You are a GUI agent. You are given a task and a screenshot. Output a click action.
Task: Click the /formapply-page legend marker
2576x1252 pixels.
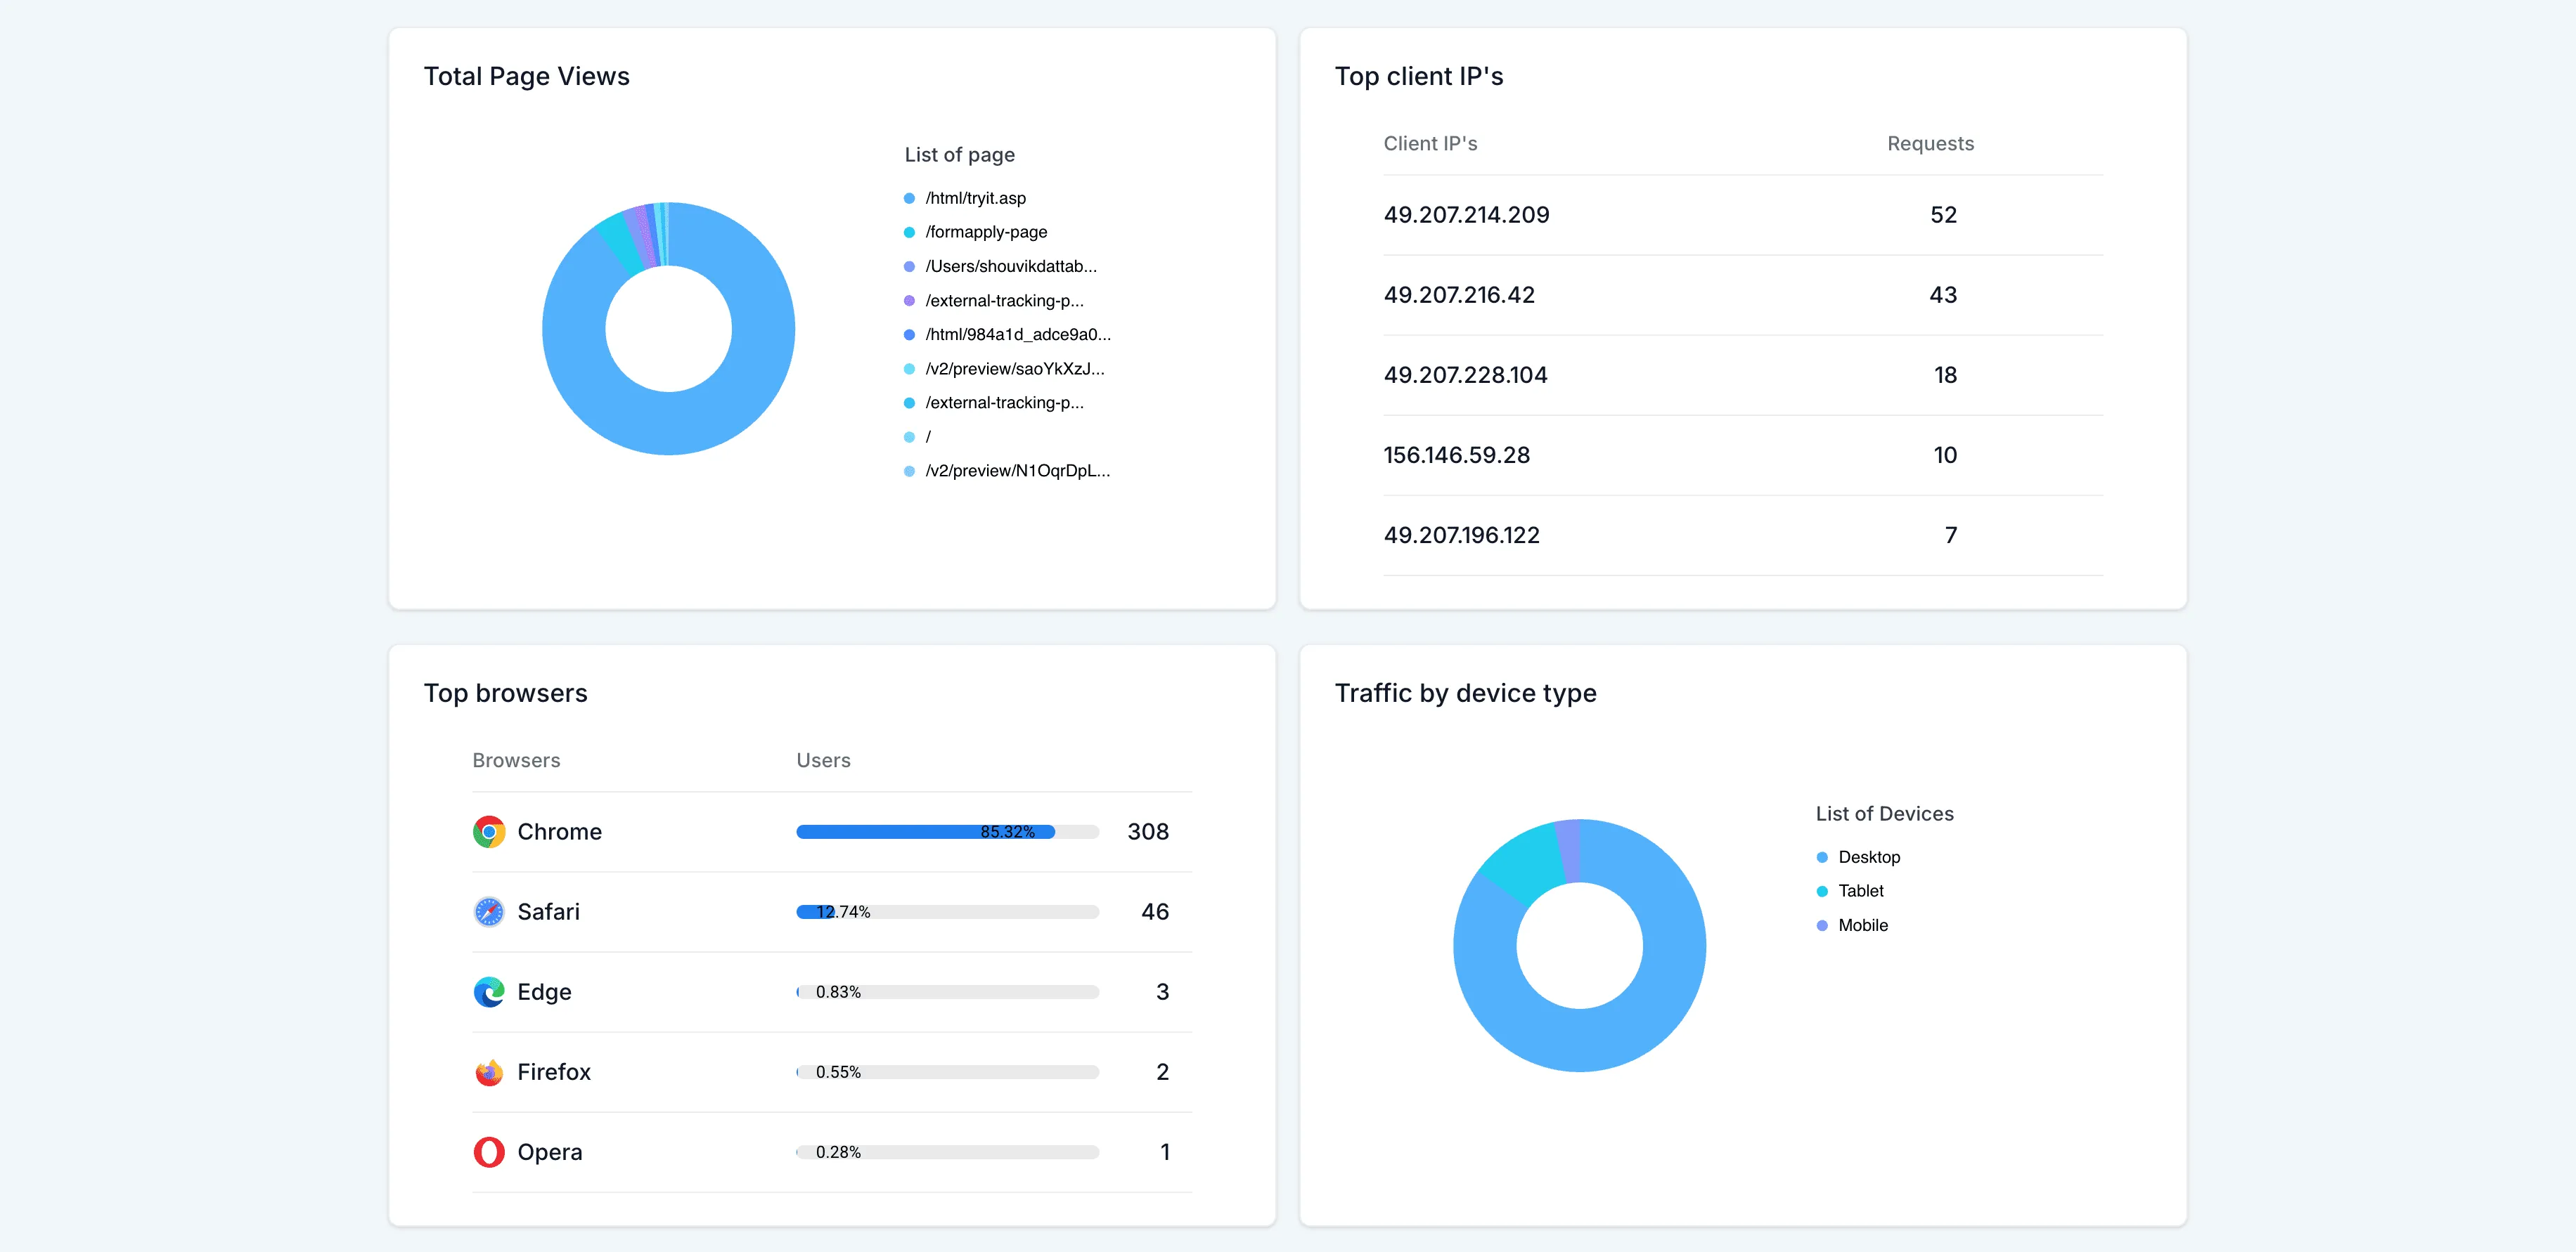(x=909, y=232)
